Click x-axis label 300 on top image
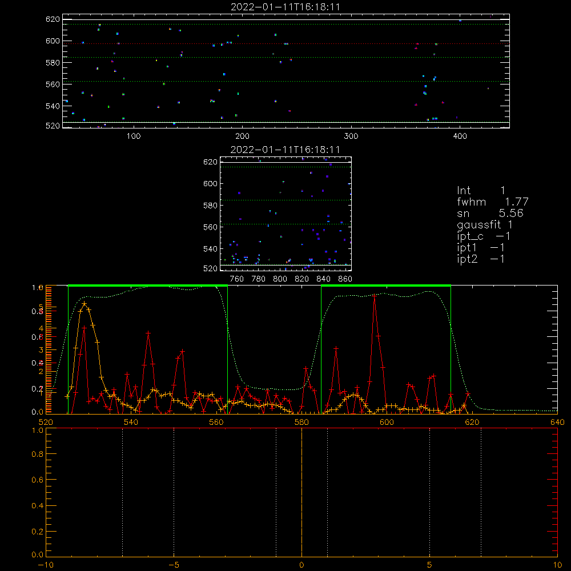The width and height of the screenshot is (571, 571). (351, 136)
